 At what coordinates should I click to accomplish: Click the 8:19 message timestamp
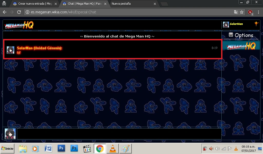[214, 48]
